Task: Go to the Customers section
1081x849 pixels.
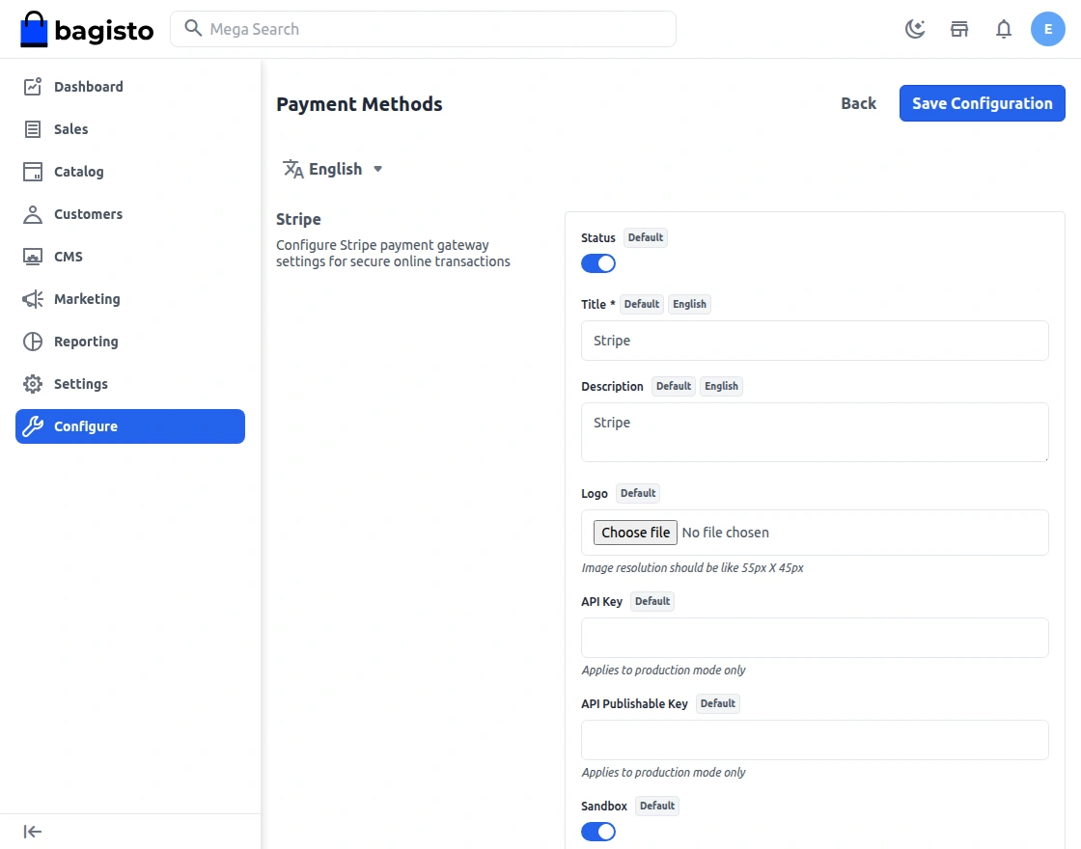Action: pos(88,214)
